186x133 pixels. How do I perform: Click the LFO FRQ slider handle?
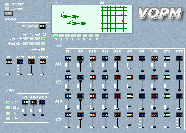pos(25,115)
